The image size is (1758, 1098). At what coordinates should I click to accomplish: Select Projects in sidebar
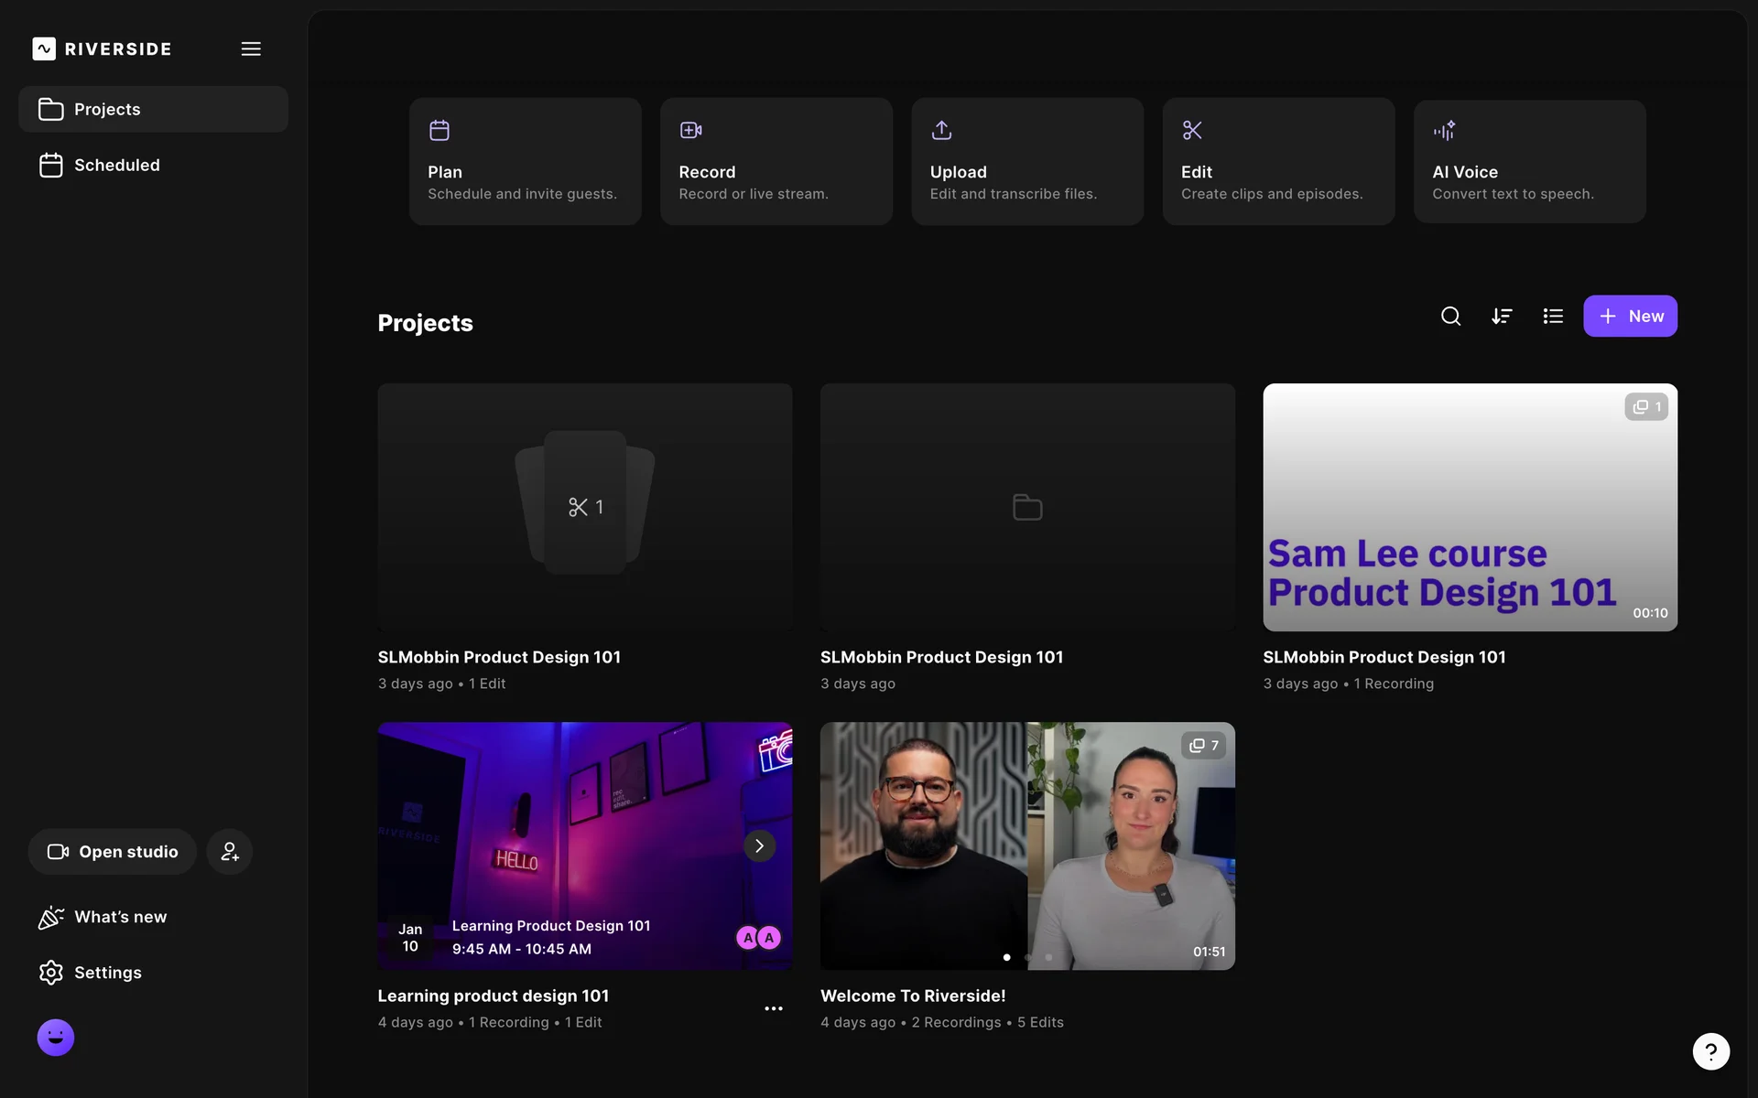(x=107, y=110)
